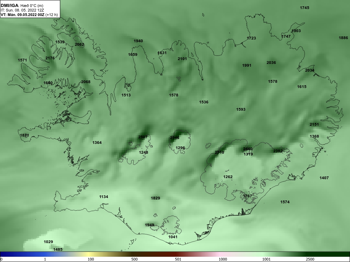Click the 1886 value at east edge
The image size is (350, 262).
point(343,38)
